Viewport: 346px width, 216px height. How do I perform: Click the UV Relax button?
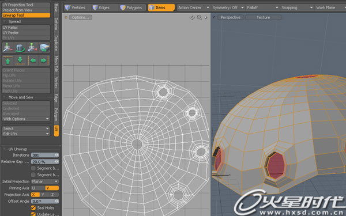tap(26, 28)
